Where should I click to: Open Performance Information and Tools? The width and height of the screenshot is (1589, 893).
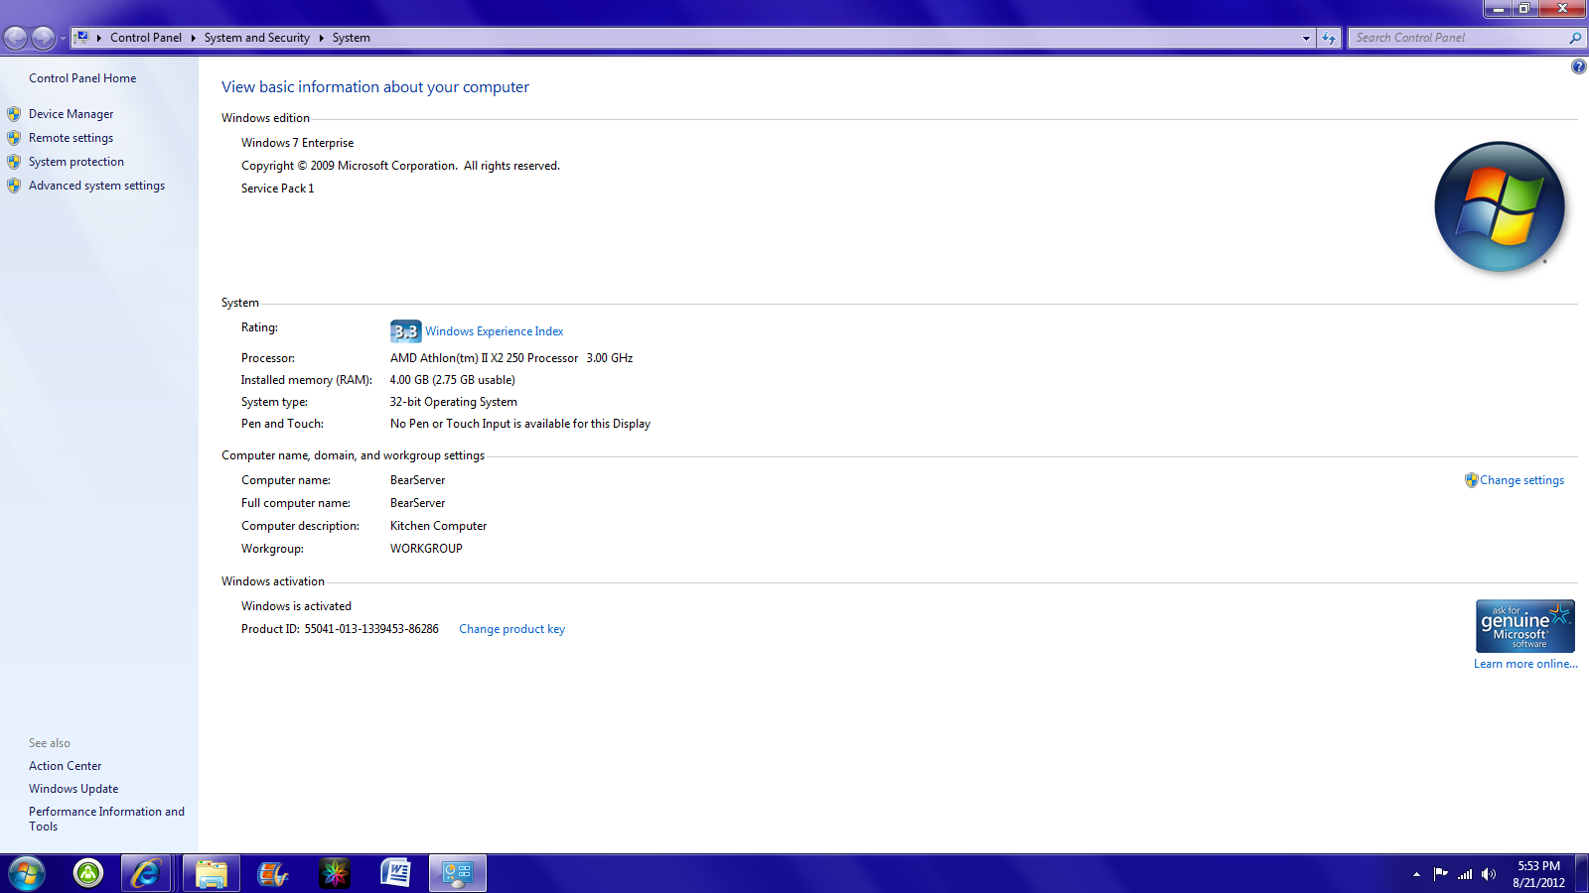point(106,819)
